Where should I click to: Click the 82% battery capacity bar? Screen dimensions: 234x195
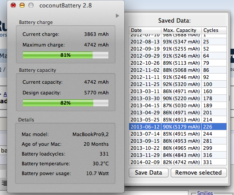[x=65, y=103]
